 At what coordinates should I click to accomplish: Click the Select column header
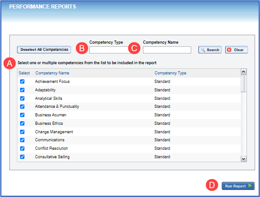(24, 73)
